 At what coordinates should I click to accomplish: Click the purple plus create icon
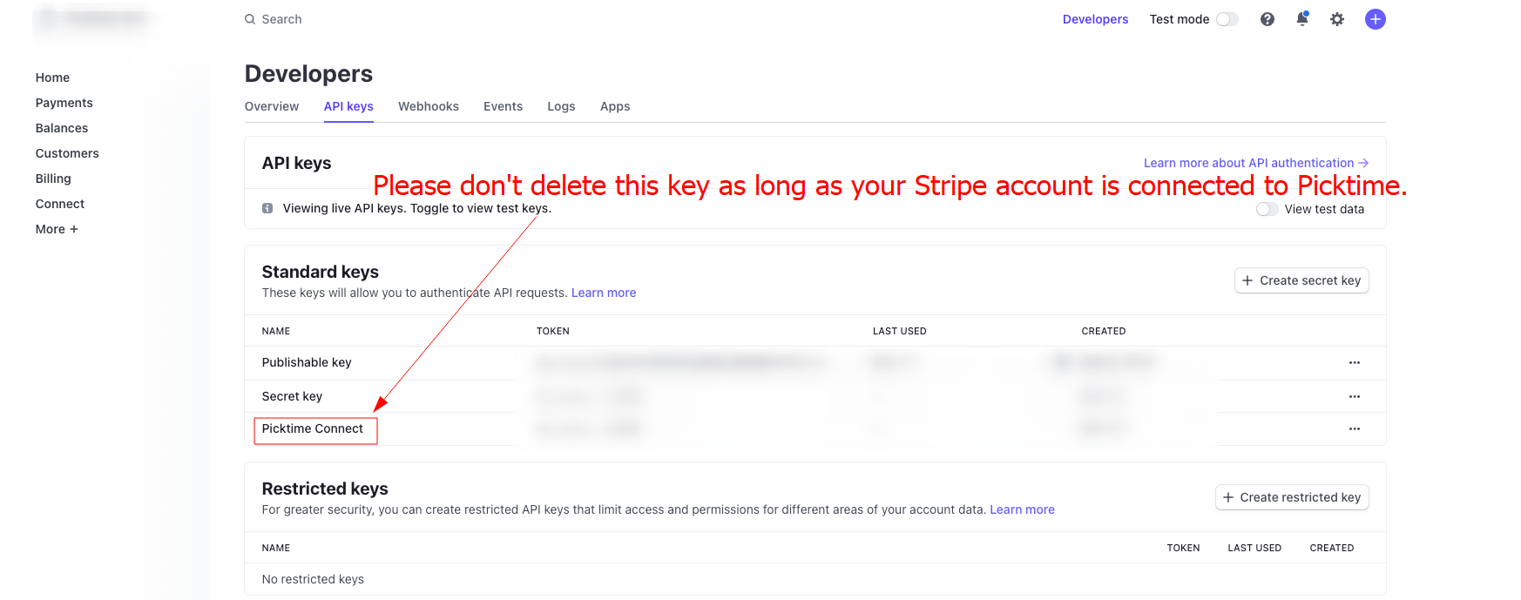1376,19
